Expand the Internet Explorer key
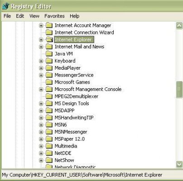 click(41, 39)
